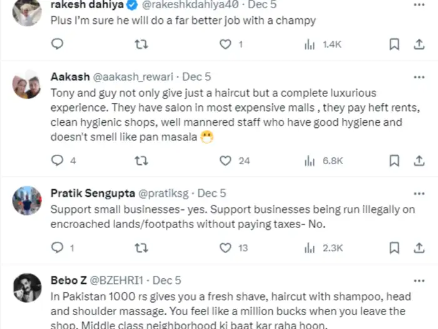
Task: View analytics showing 6.8K views
Action: pos(323,161)
